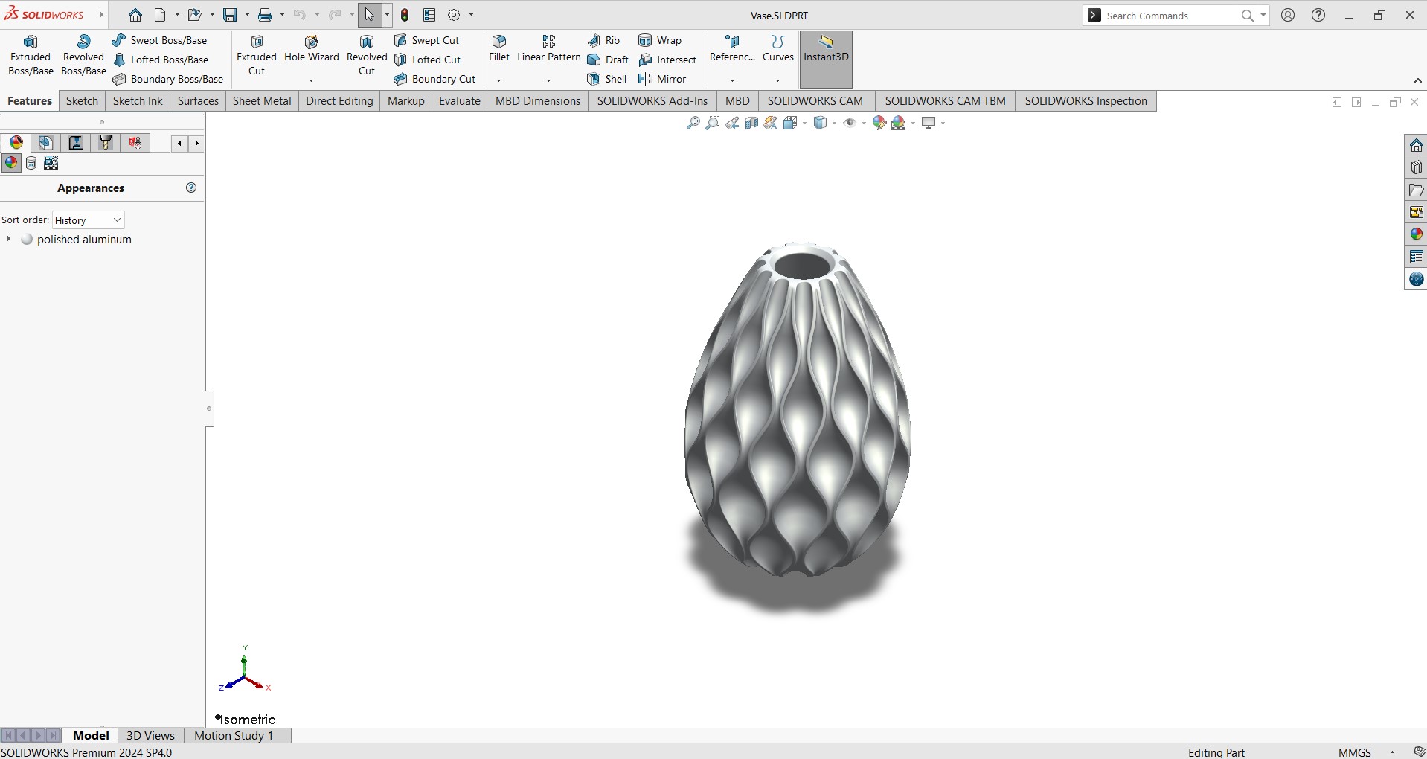Choose the Intersect command
Image resolution: width=1427 pixels, height=759 pixels.
tap(667, 60)
